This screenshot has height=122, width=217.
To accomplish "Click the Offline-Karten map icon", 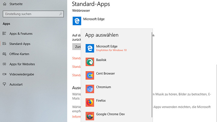I will pos(4,54).
